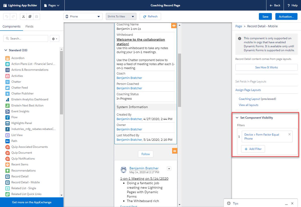Image resolution: width=301 pixels, height=207 pixels.
Task: Click the components list scroll down arrow
Action: pos(61,195)
